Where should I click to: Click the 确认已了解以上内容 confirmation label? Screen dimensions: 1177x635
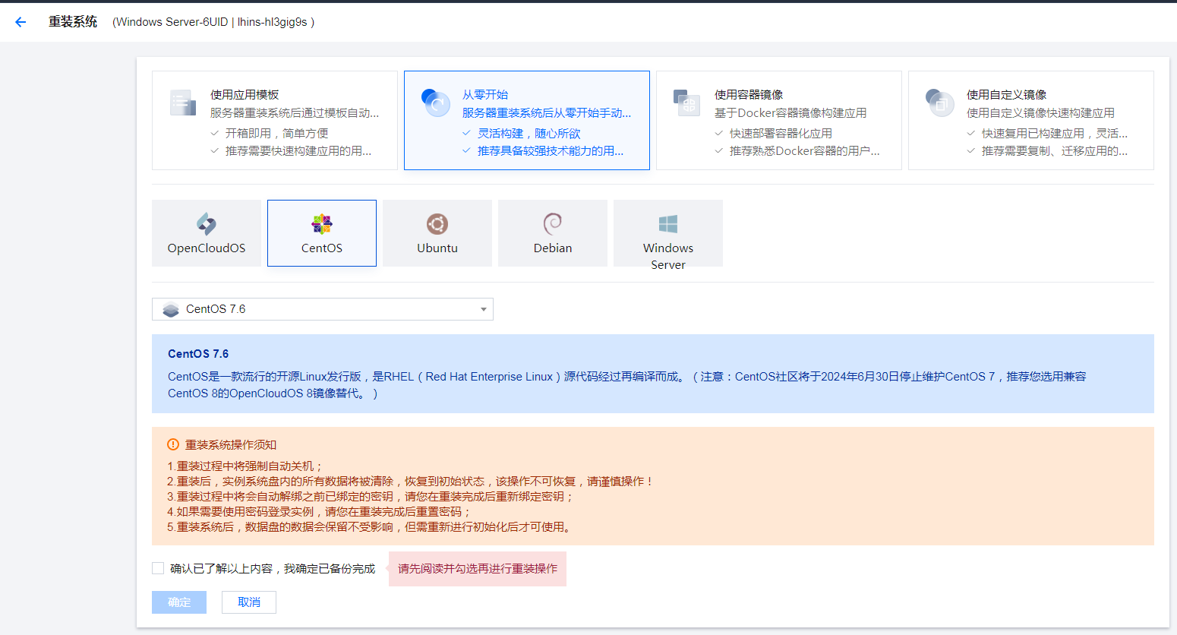pos(273,568)
